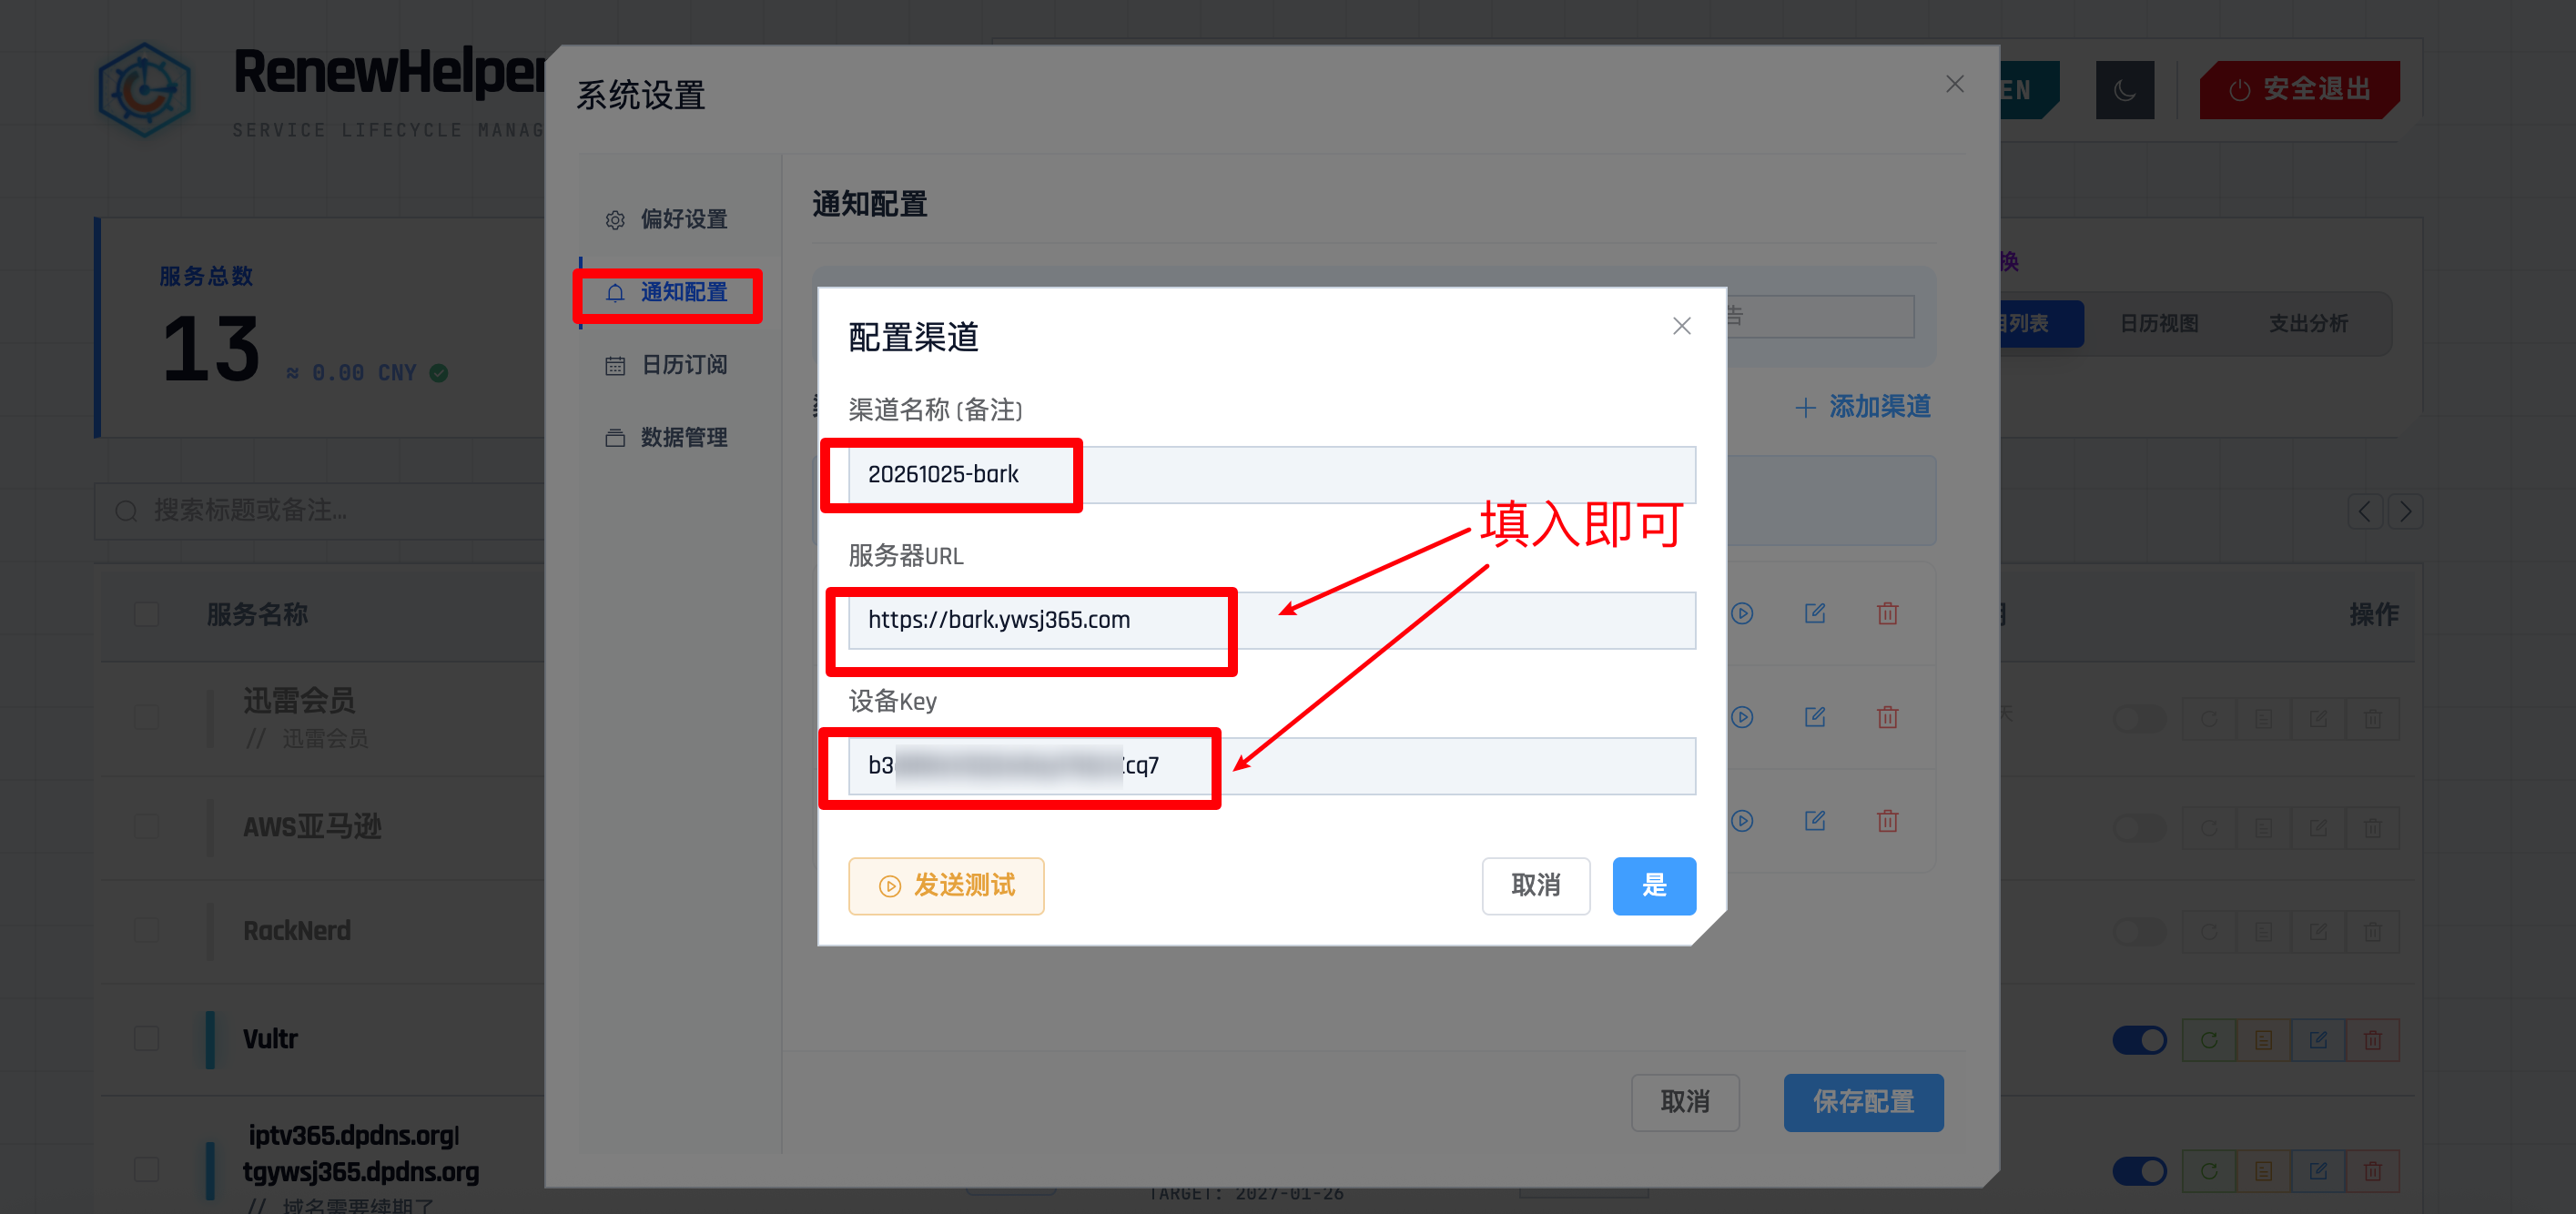Close the 配置渠道 dialog with the X

coord(1681,326)
